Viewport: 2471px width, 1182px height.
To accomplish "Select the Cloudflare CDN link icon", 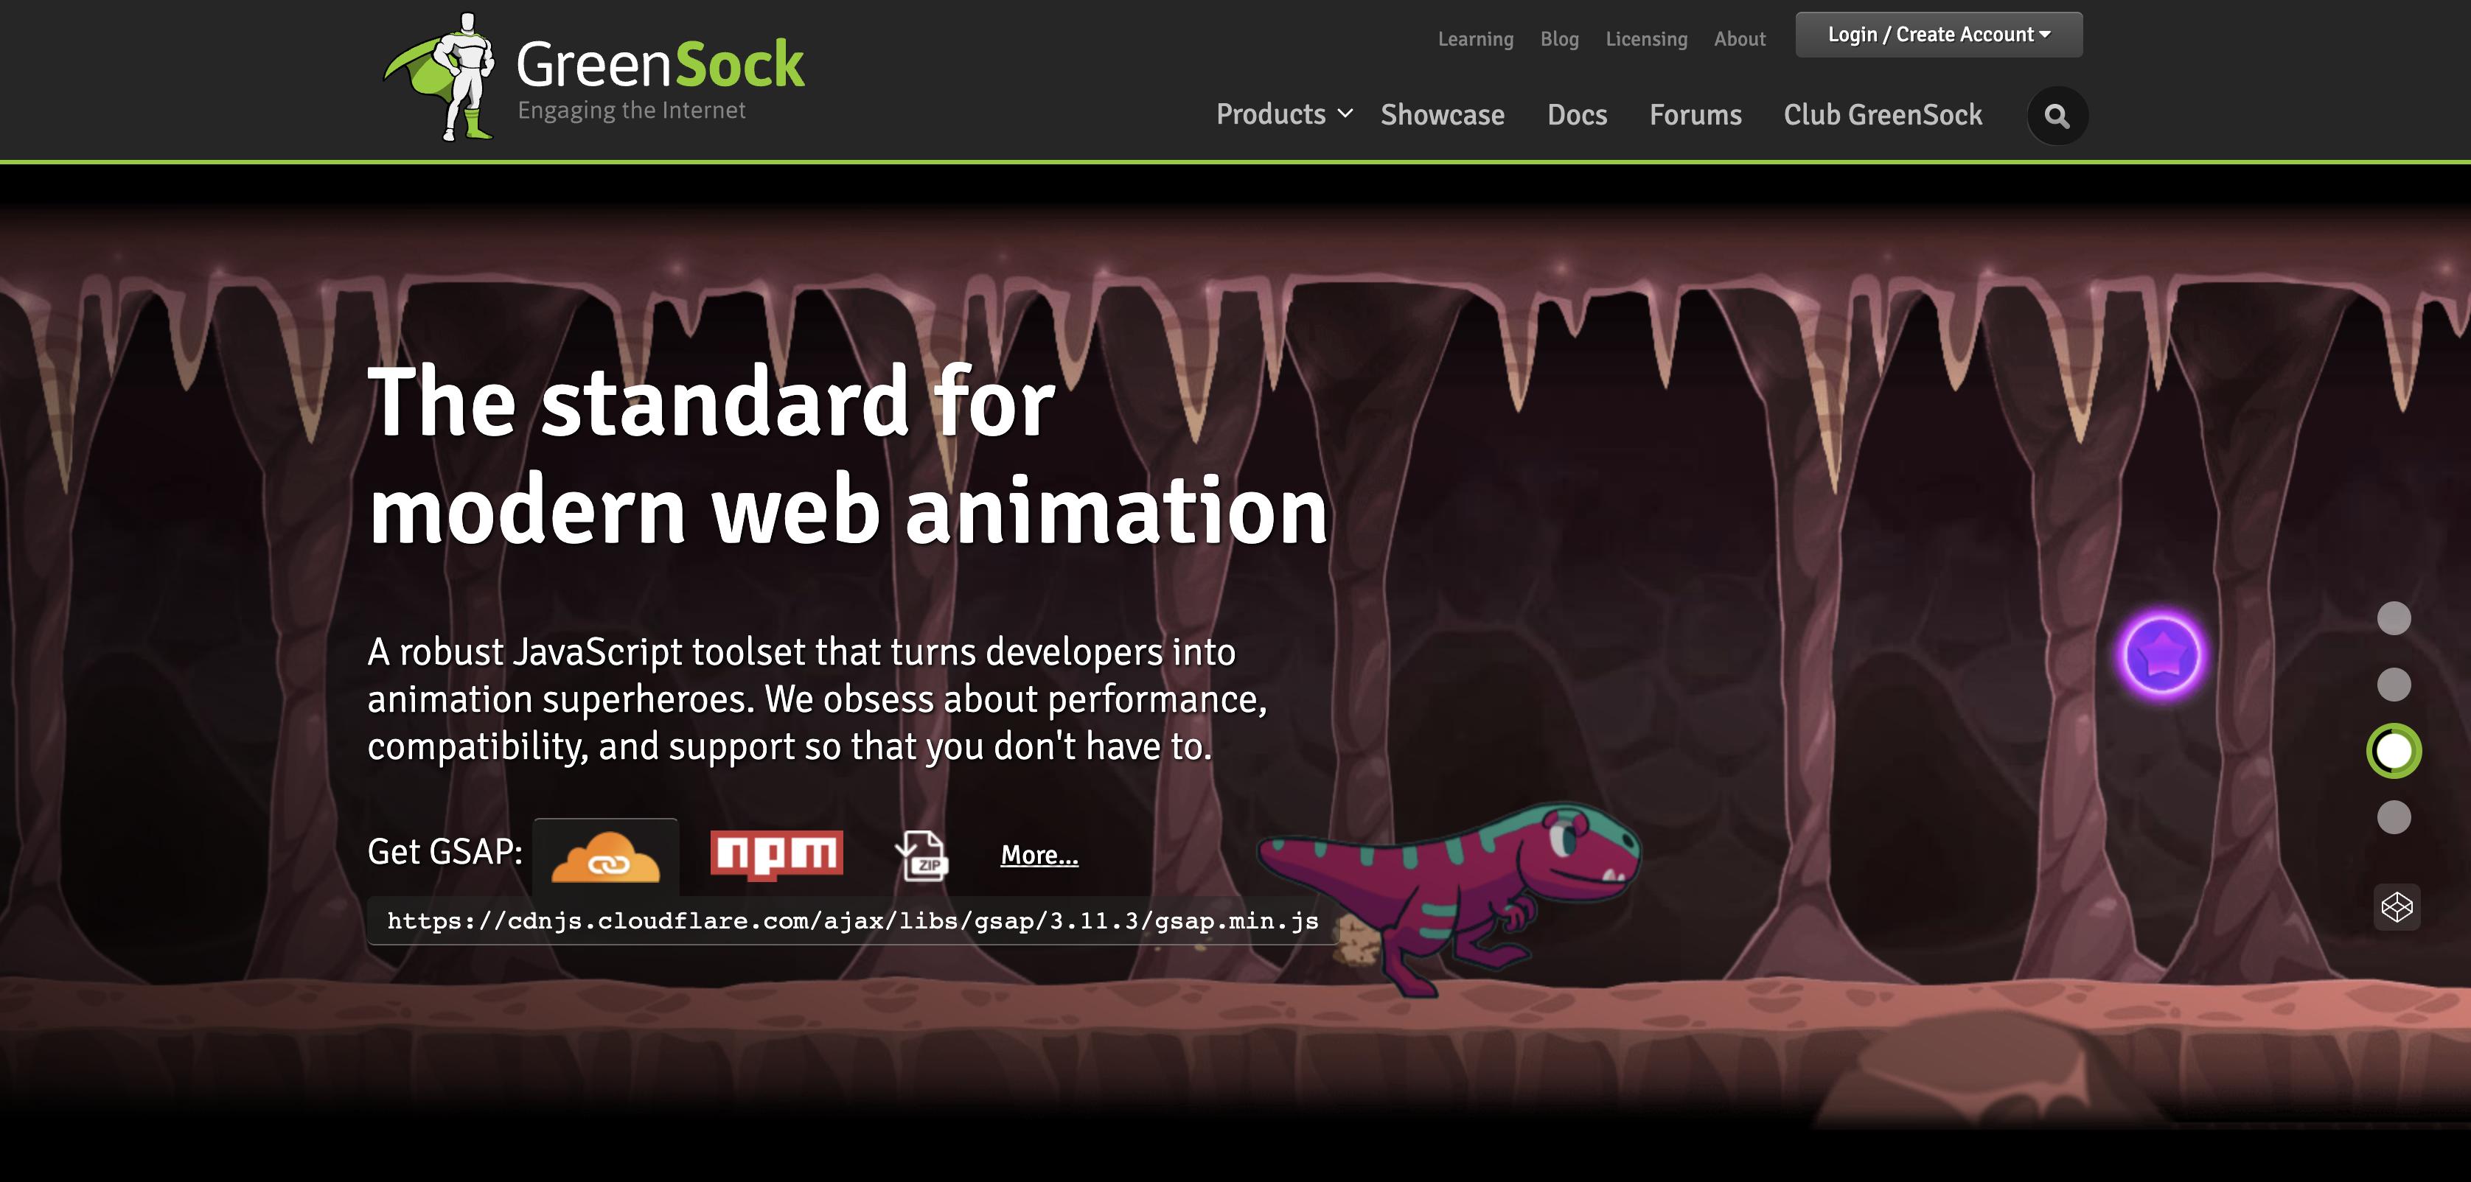I will 605,855.
